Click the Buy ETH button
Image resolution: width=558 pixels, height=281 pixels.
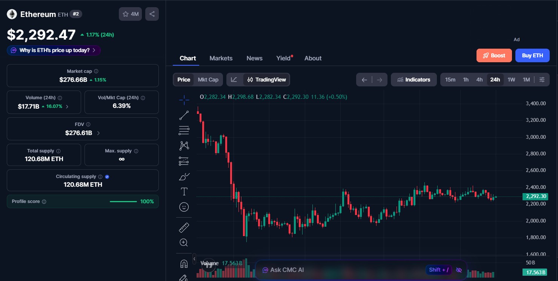[533, 55]
